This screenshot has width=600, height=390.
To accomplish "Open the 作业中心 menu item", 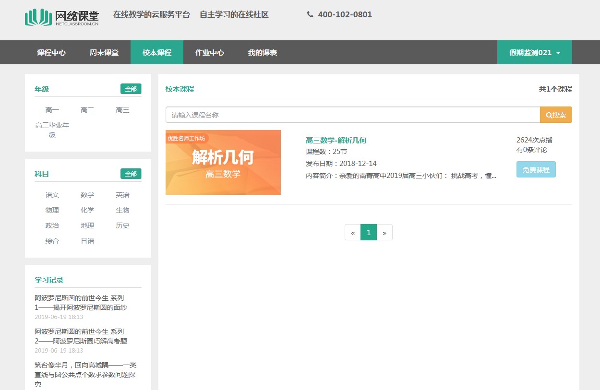I will [x=209, y=53].
